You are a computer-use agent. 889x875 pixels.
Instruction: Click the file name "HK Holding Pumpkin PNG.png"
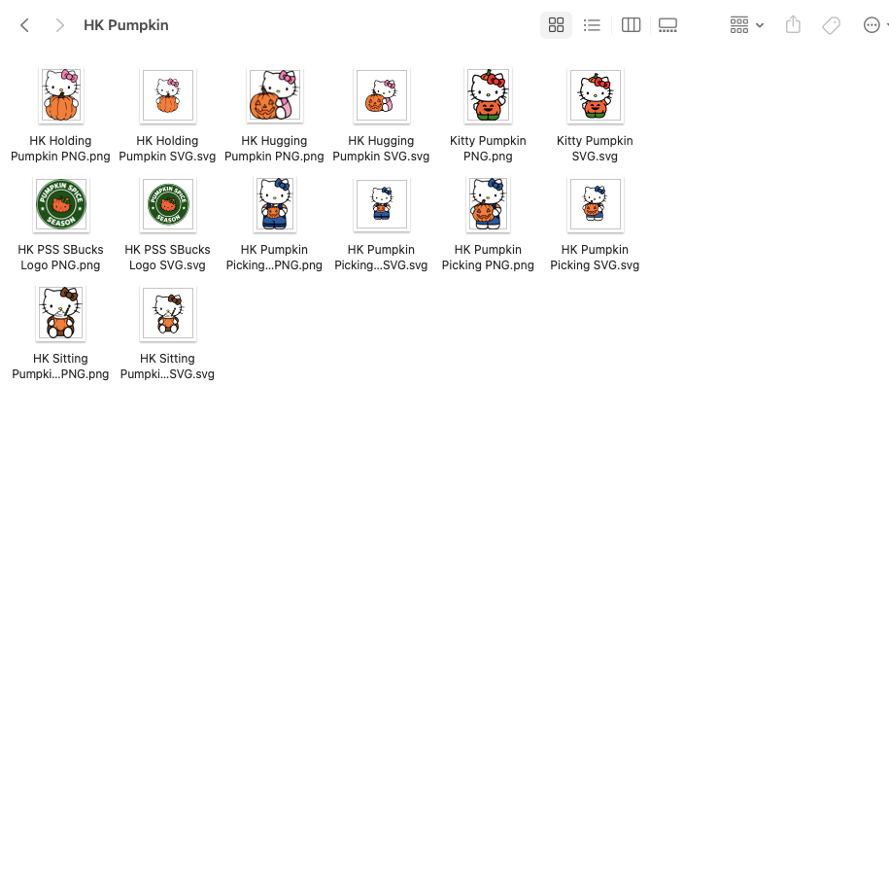click(x=60, y=149)
